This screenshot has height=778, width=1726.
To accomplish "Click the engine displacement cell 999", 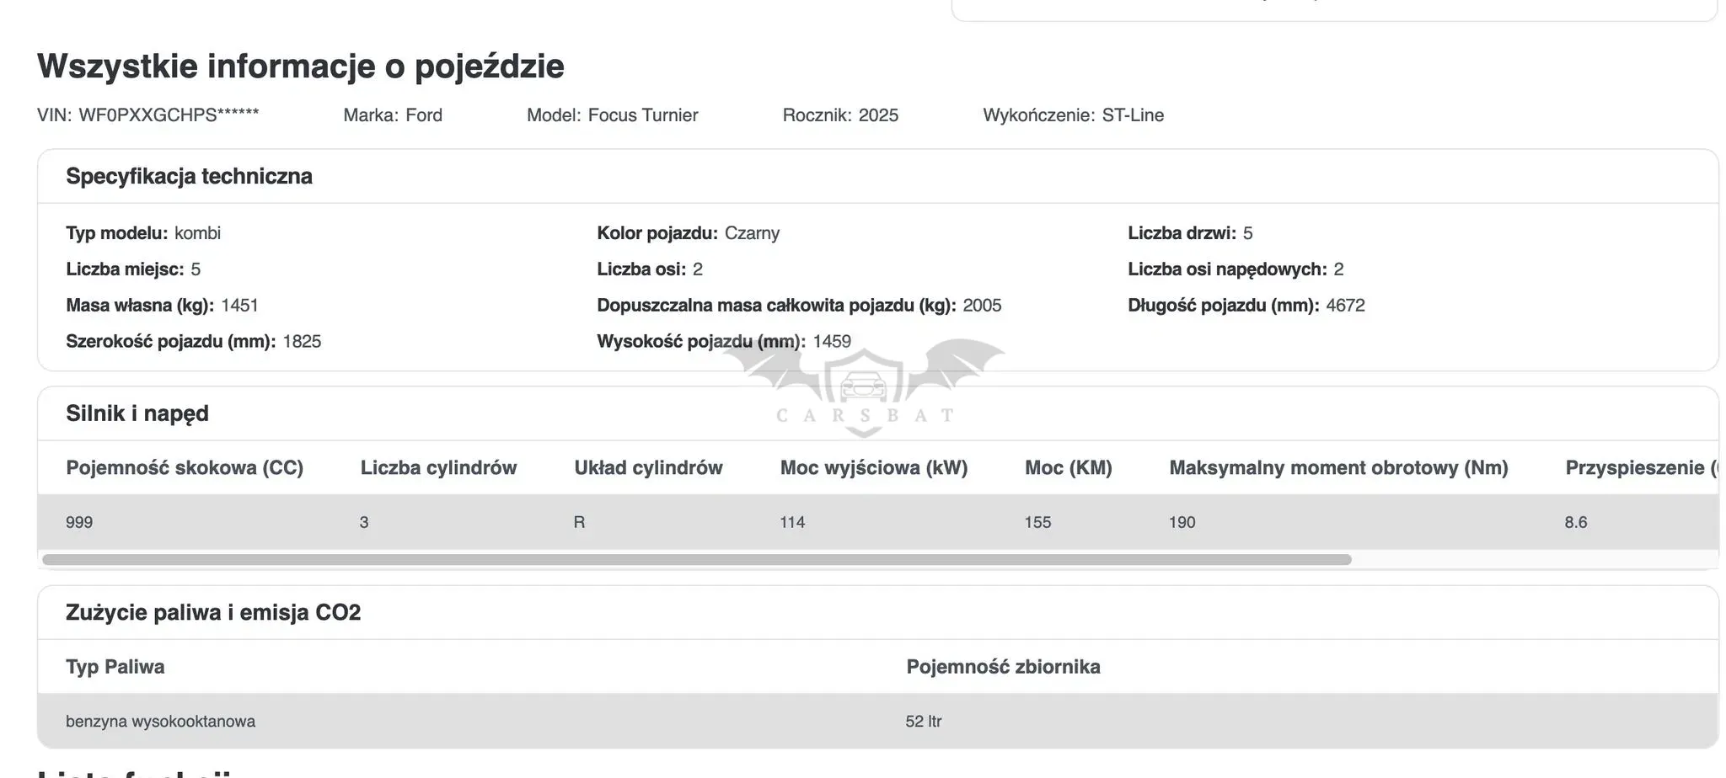I will [79, 523].
